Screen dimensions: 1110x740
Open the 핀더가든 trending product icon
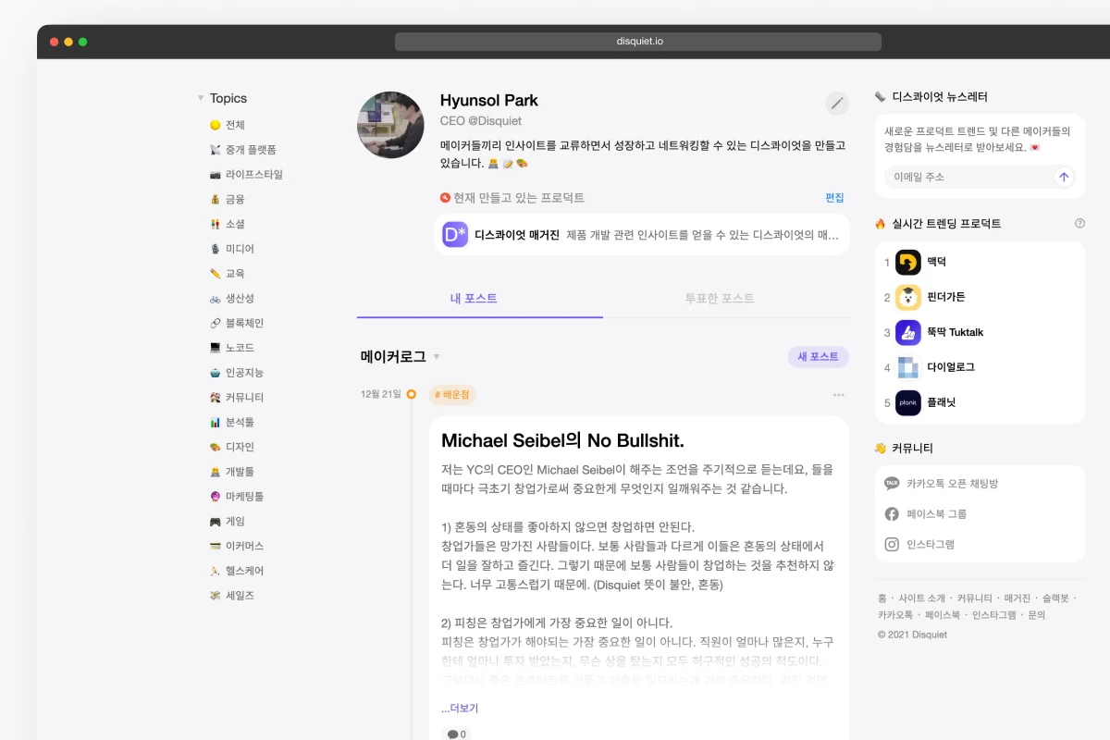tap(908, 298)
